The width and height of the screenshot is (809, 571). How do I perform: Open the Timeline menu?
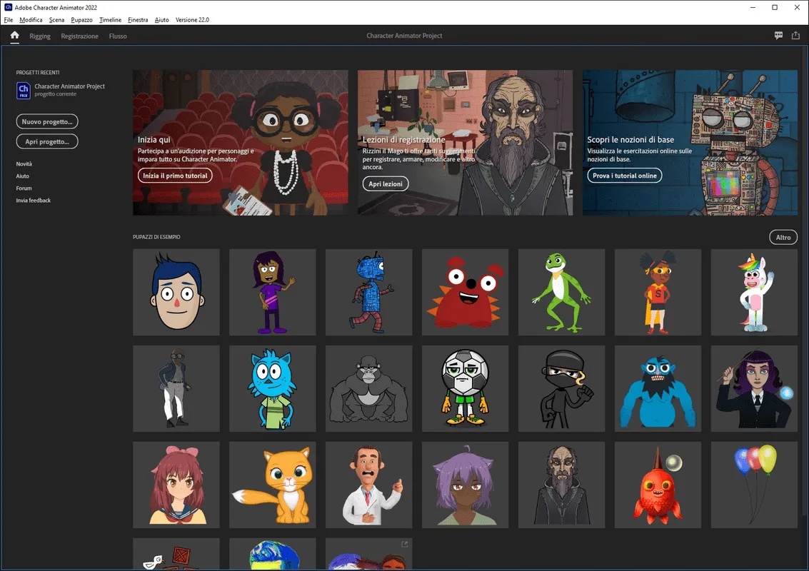click(111, 19)
